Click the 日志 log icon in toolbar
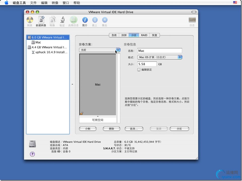The image size is (242, 181). [192, 20]
